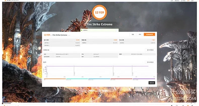Toggle the orange legend bar under the graph
The width and height of the screenshot is (199, 106).
[x=55, y=79]
